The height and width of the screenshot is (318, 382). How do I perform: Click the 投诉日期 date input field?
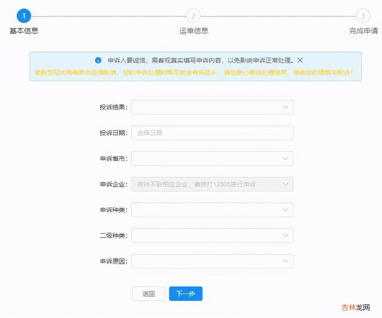pyautogui.click(x=212, y=133)
